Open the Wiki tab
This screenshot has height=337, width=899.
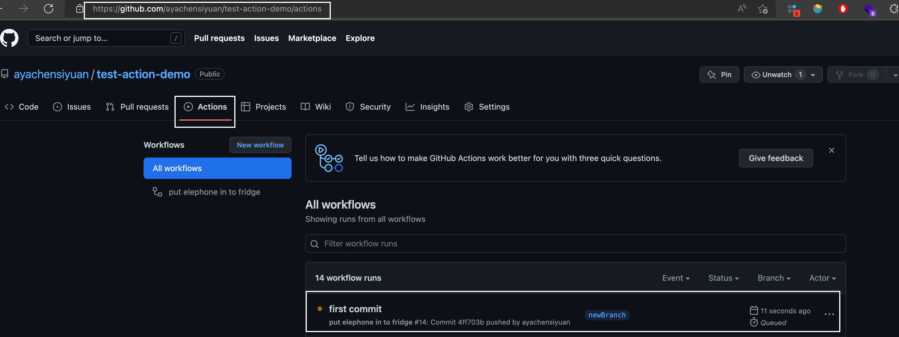(315, 107)
